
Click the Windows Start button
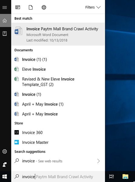tap(5, 177)
